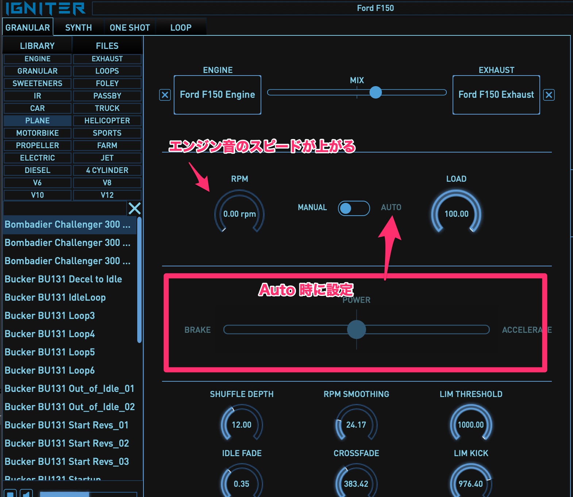Select Bucker BU131 Loop6
The width and height of the screenshot is (573, 497).
pos(70,370)
